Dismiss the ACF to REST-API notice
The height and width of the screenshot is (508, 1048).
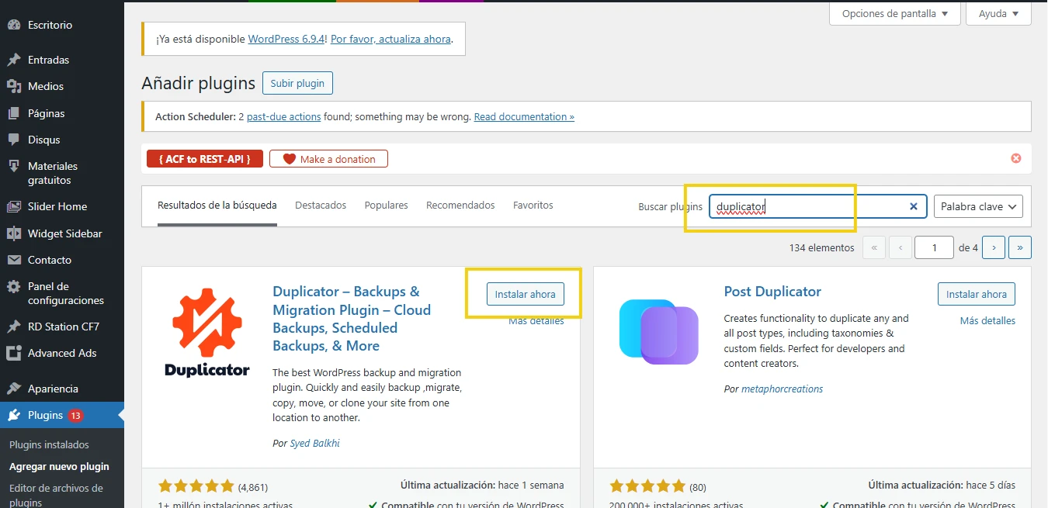1015,158
